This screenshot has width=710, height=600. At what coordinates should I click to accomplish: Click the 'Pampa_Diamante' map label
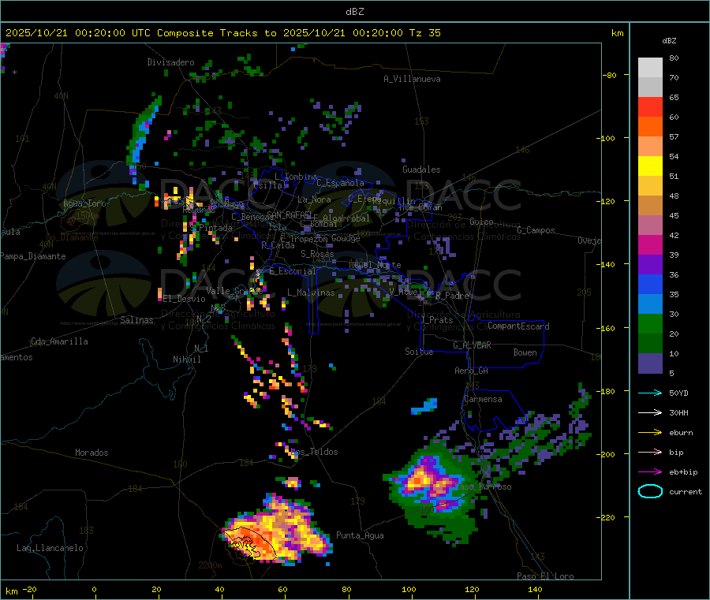[x=33, y=256]
